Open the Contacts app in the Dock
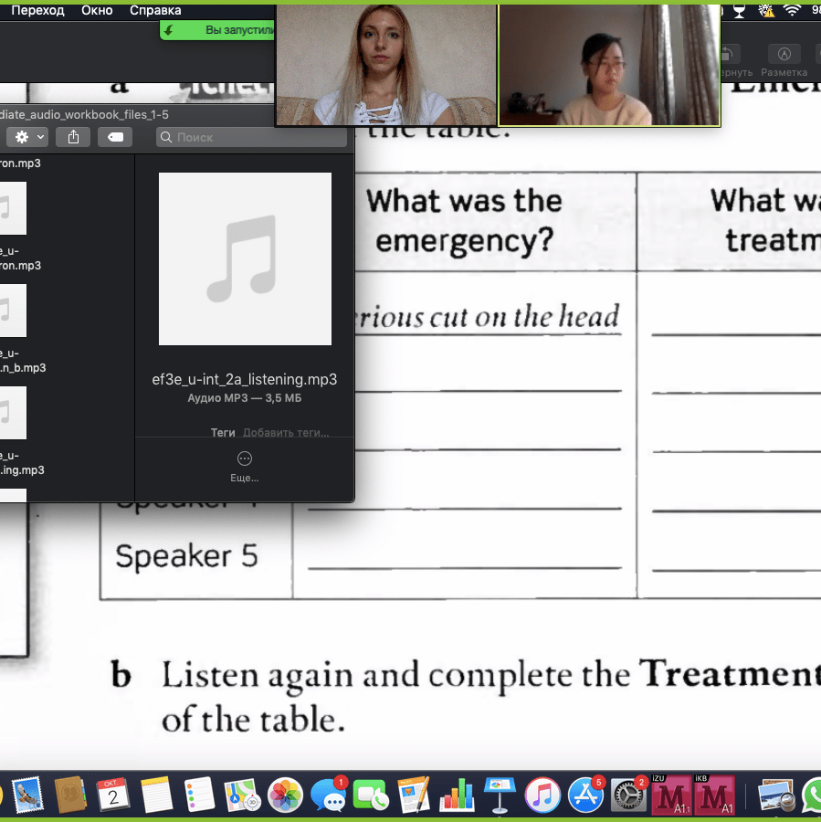The height and width of the screenshot is (822, 821). tap(70, 795)
